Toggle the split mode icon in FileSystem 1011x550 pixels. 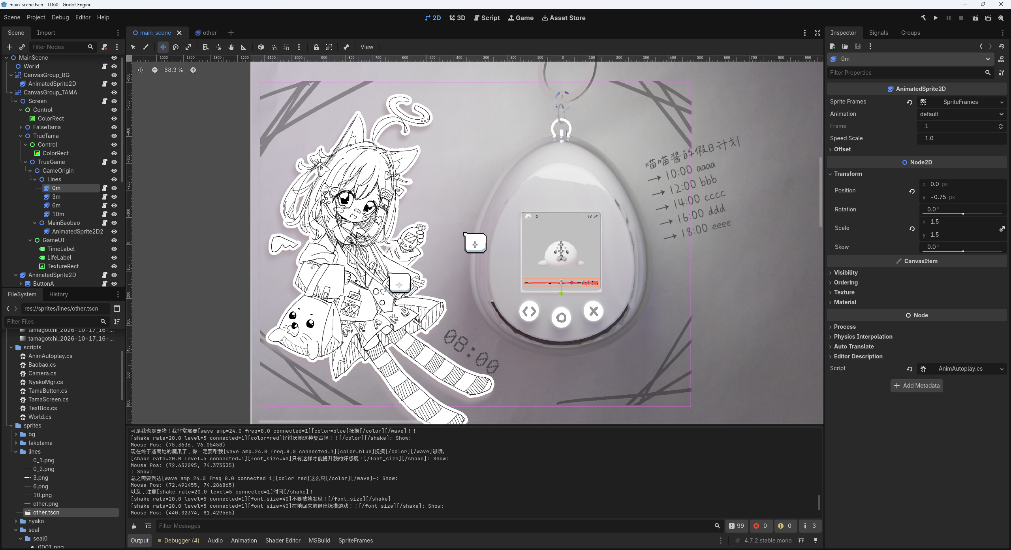pos(117,309)
